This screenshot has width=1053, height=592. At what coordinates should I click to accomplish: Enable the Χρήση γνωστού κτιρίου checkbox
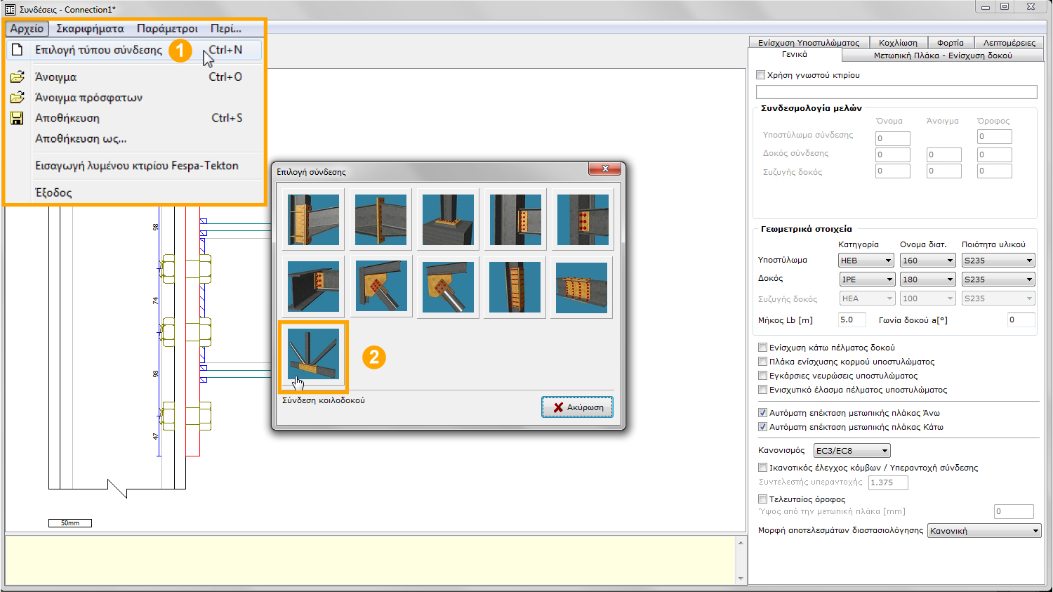click(x=761, y=75)
